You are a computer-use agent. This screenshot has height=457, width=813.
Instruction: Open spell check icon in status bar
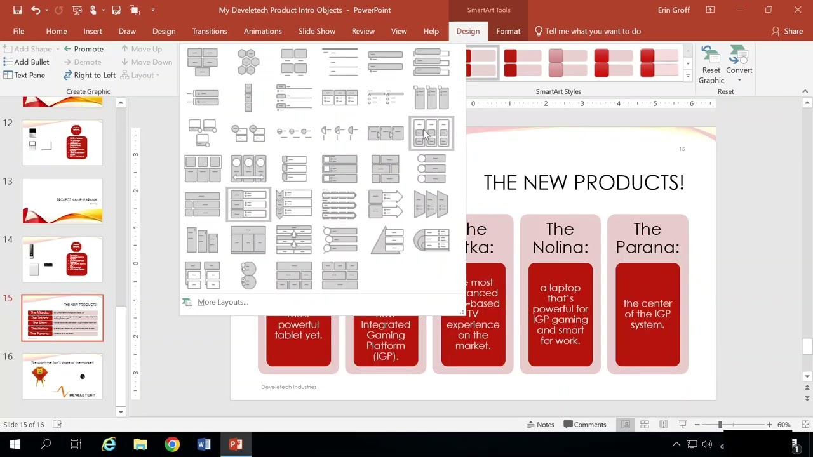click(x=57, y=425)
